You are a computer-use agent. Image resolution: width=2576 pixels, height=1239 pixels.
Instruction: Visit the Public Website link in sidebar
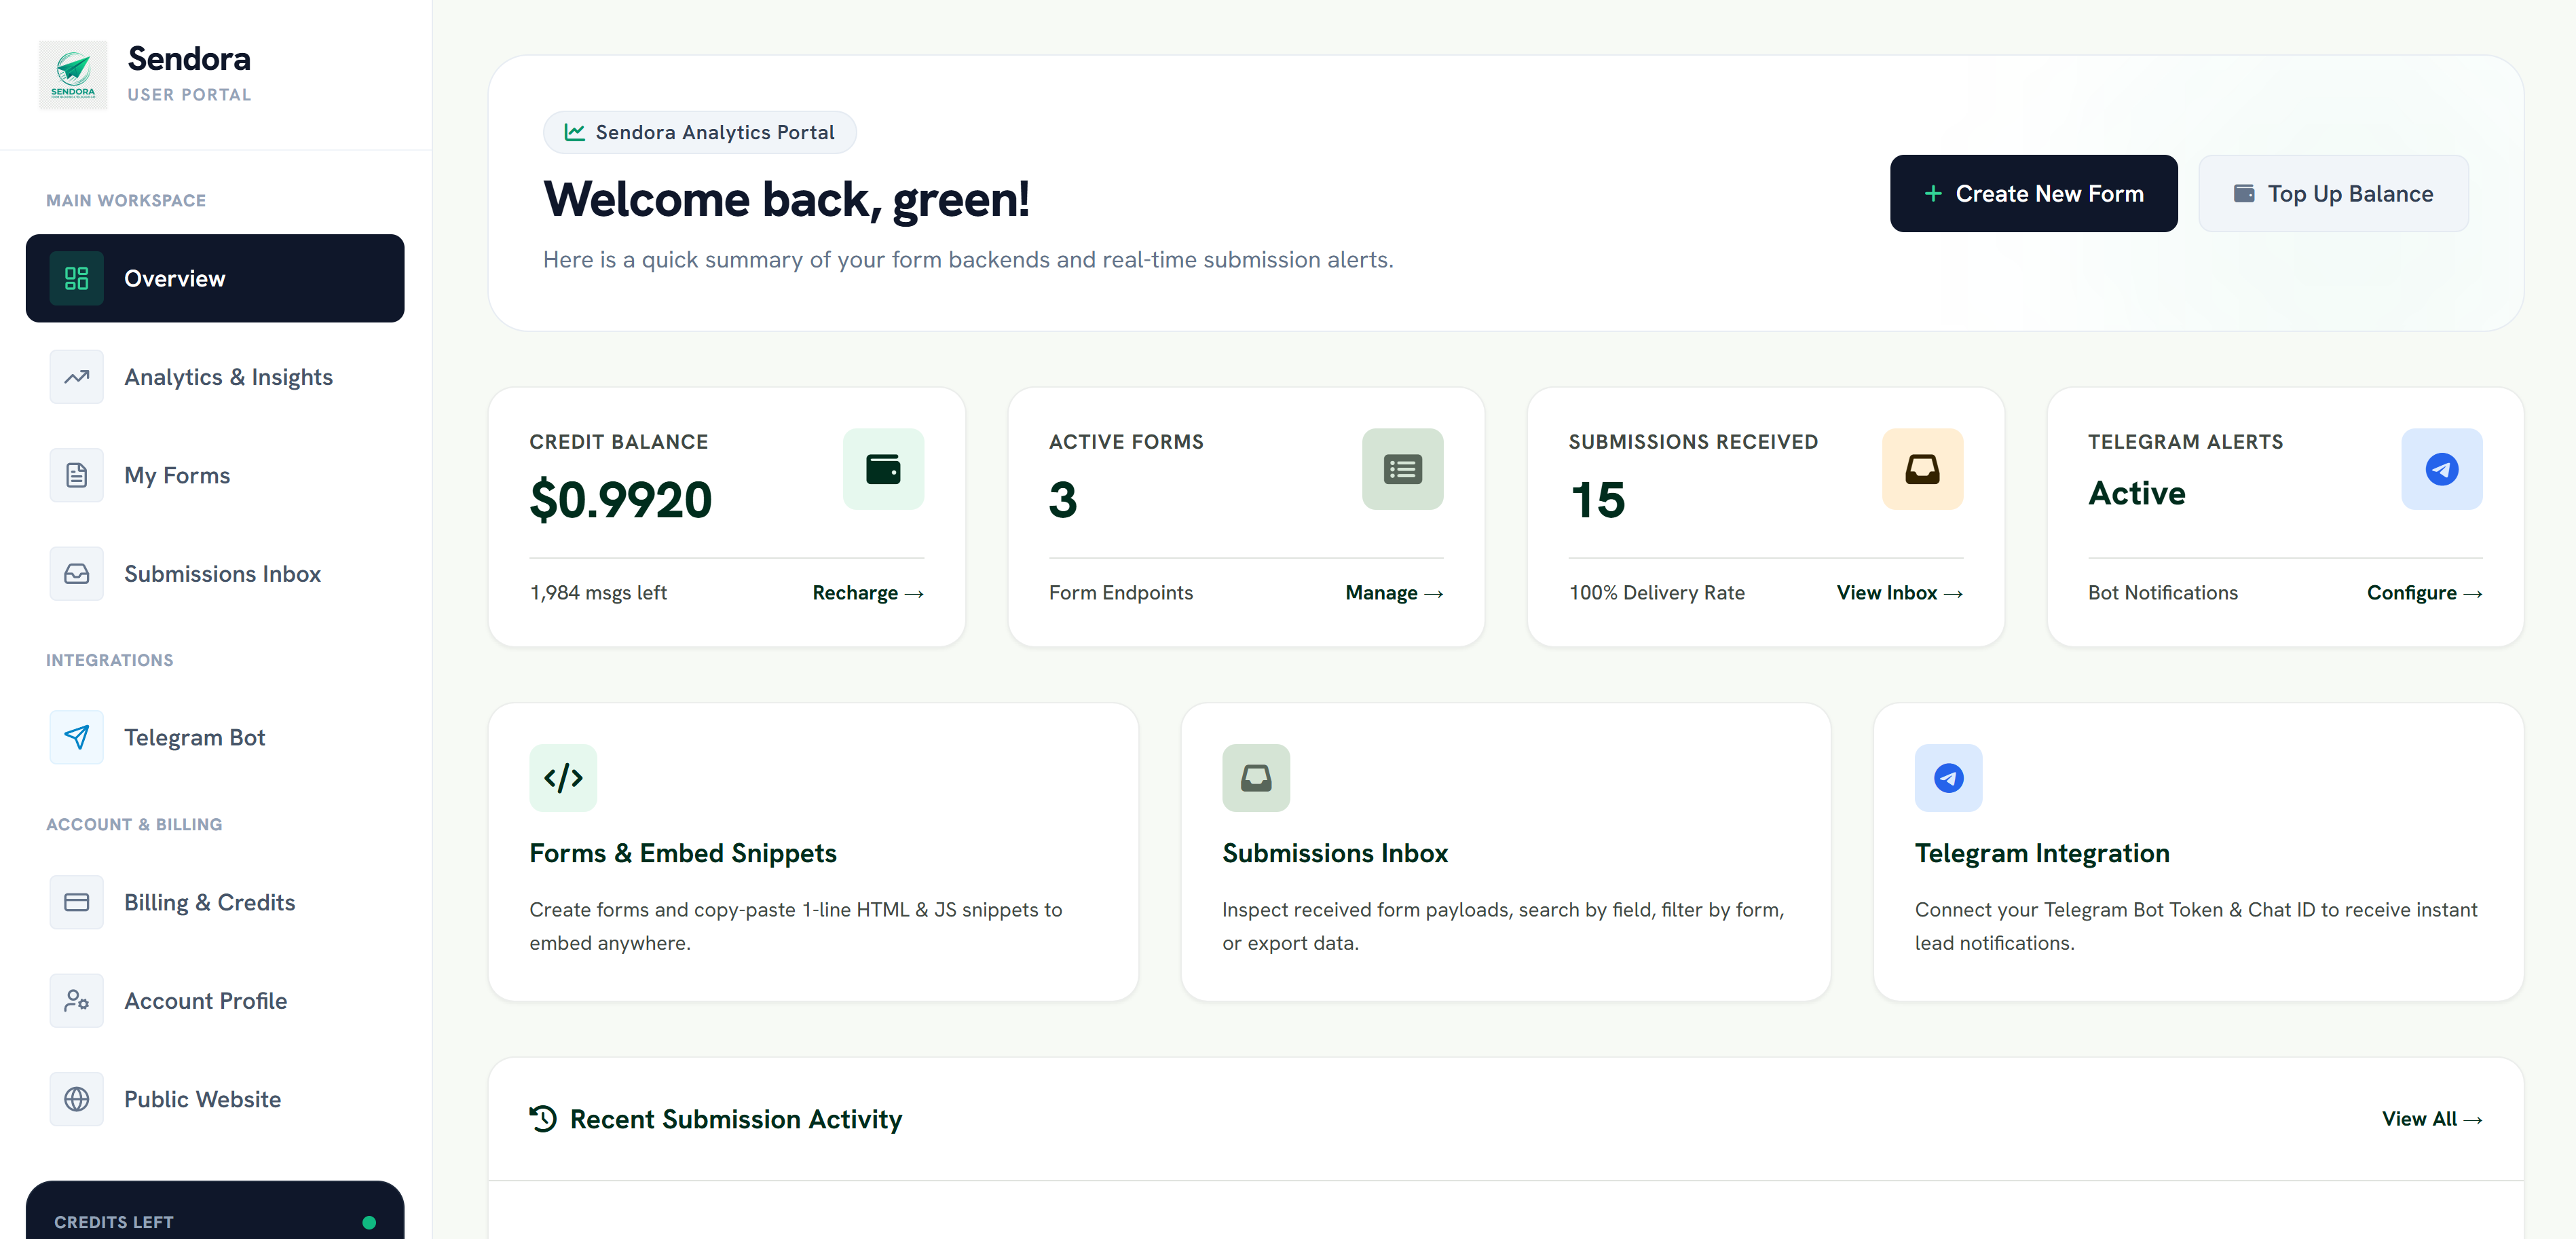point(215,1099)
